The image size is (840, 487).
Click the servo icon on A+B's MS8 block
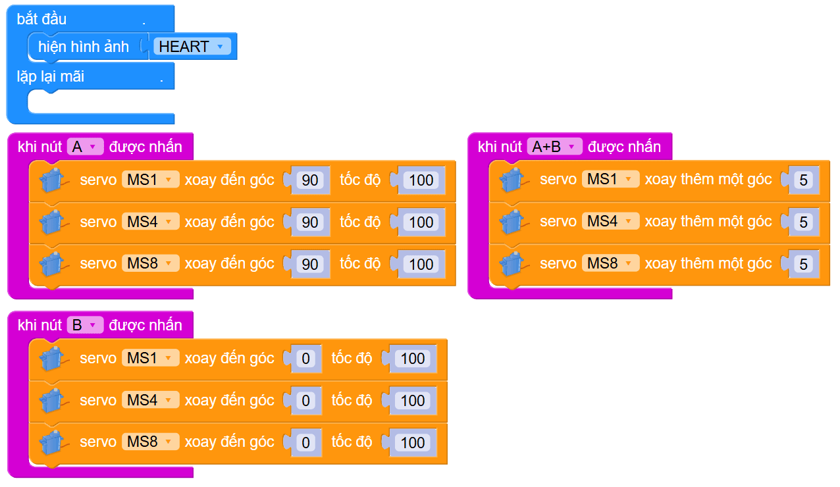513,265
